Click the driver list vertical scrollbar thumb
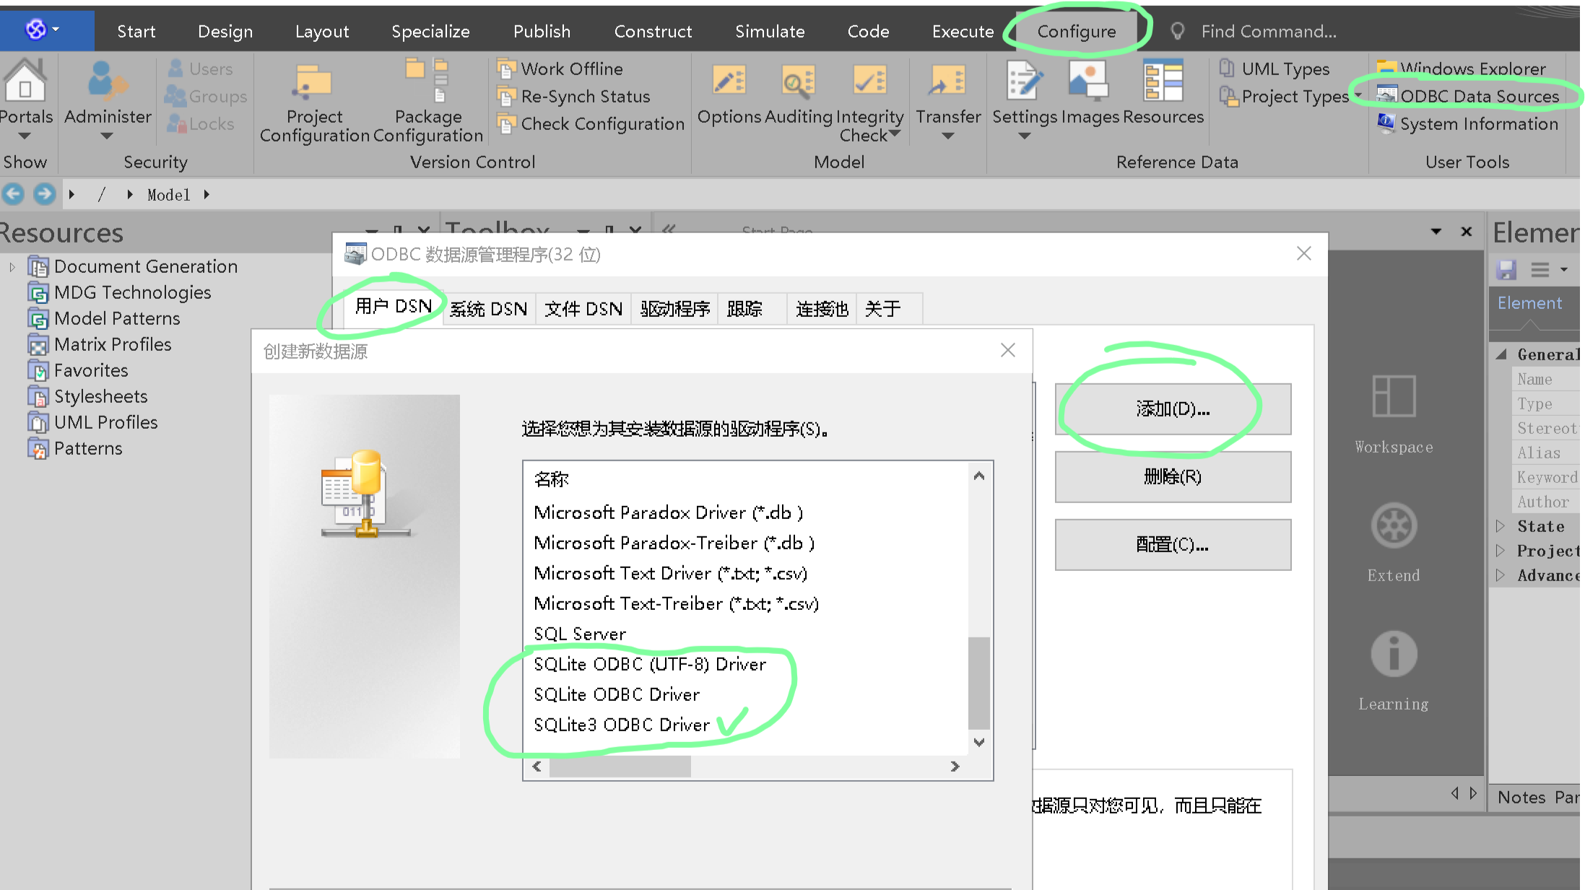This screenshot has height=890, width=1585. coord(979,683)
